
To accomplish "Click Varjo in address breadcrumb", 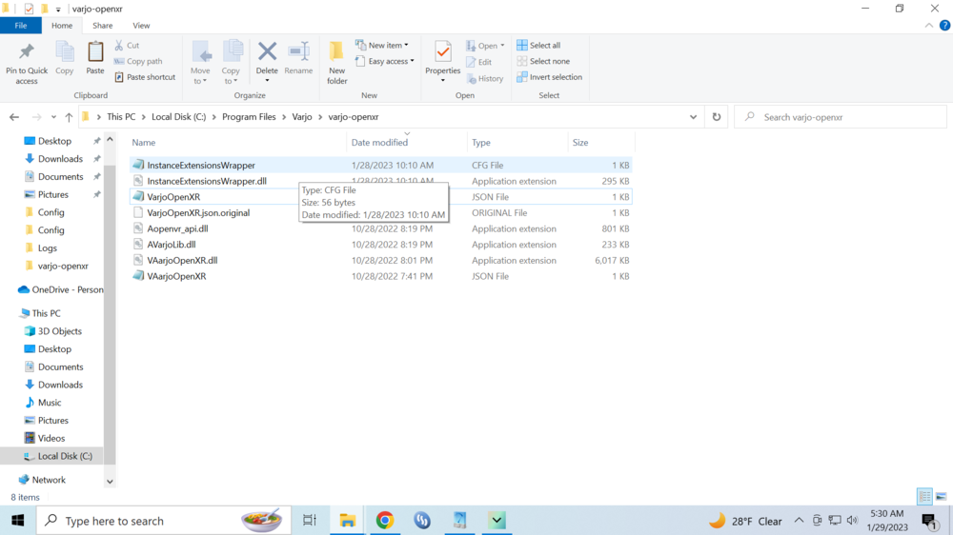I will tap(301, 116).
